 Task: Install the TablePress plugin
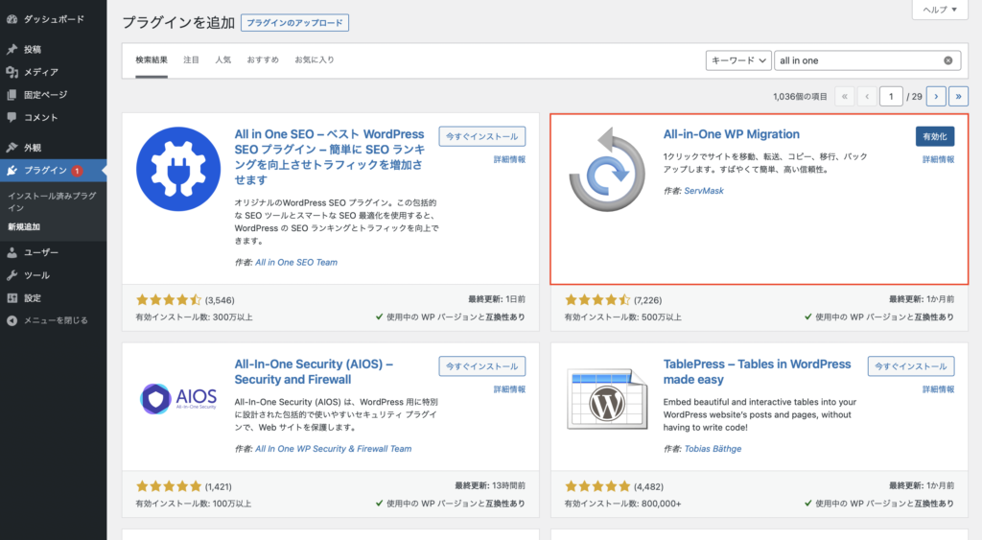coord(911,366)
